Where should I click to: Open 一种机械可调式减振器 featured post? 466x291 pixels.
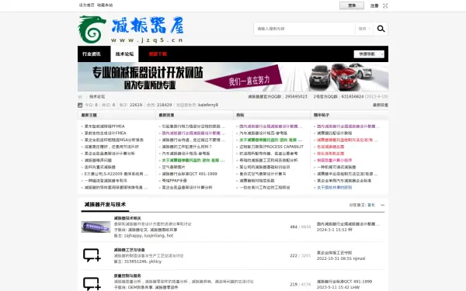[x=336, y=167]
